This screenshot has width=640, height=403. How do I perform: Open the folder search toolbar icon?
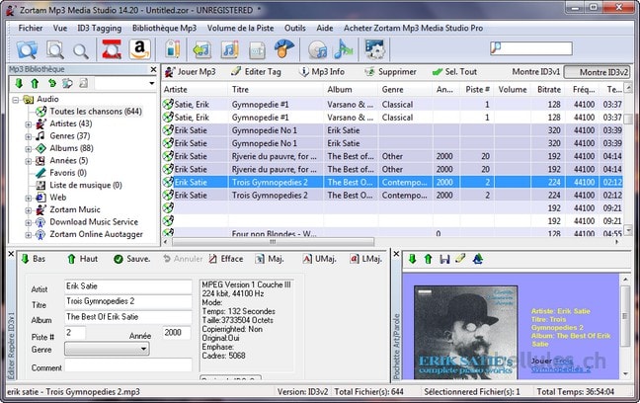(27, 49)
